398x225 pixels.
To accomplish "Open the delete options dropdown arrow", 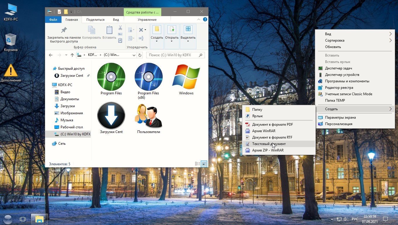I will coord(145,30).
